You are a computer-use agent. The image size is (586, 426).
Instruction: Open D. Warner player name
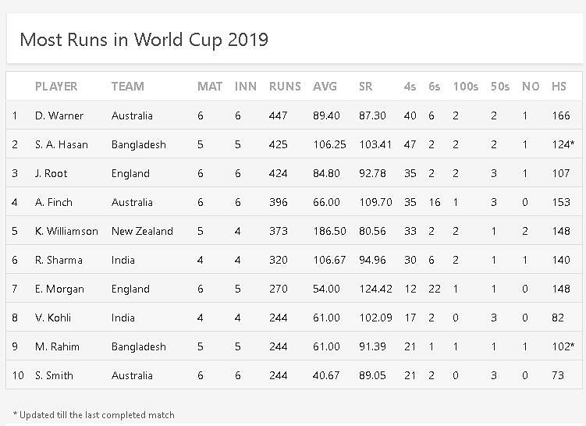(x=59, y=115)
